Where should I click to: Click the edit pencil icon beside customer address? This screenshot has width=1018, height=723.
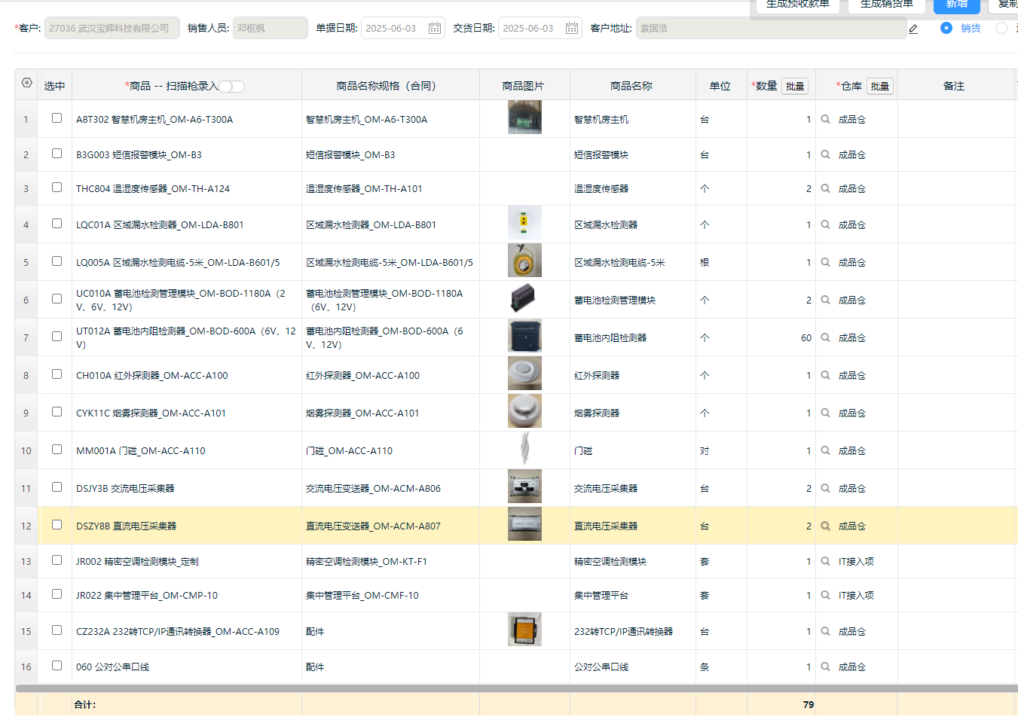tap(913, 29)
